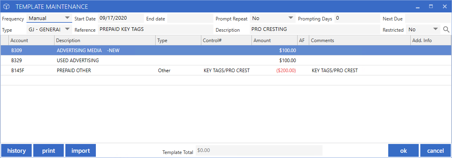Click the empty End date field
The height and width of the screenshot is (158, 452).
[190, 18]
